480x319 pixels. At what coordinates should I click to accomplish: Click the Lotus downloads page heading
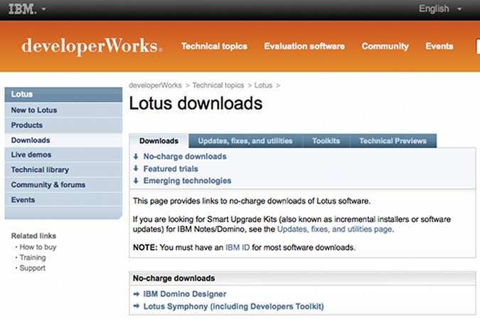196,103
